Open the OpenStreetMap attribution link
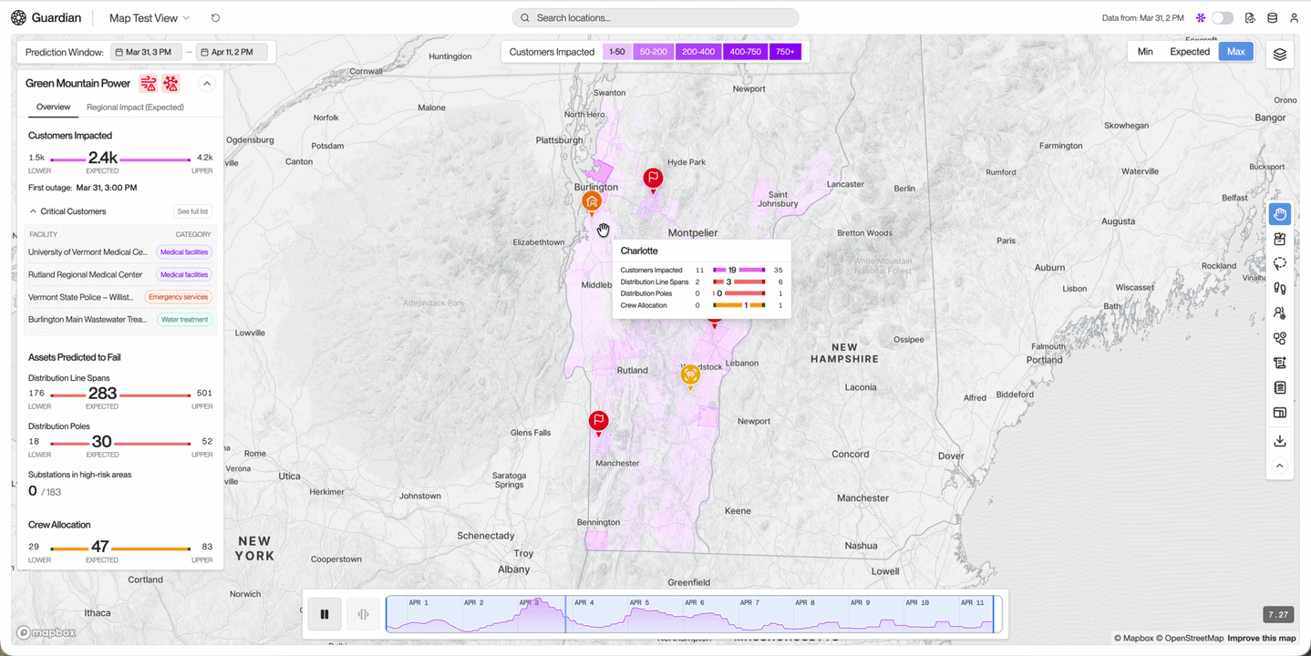The width and height of the screenshot is (1311, 656). (x=1190, y=639)
